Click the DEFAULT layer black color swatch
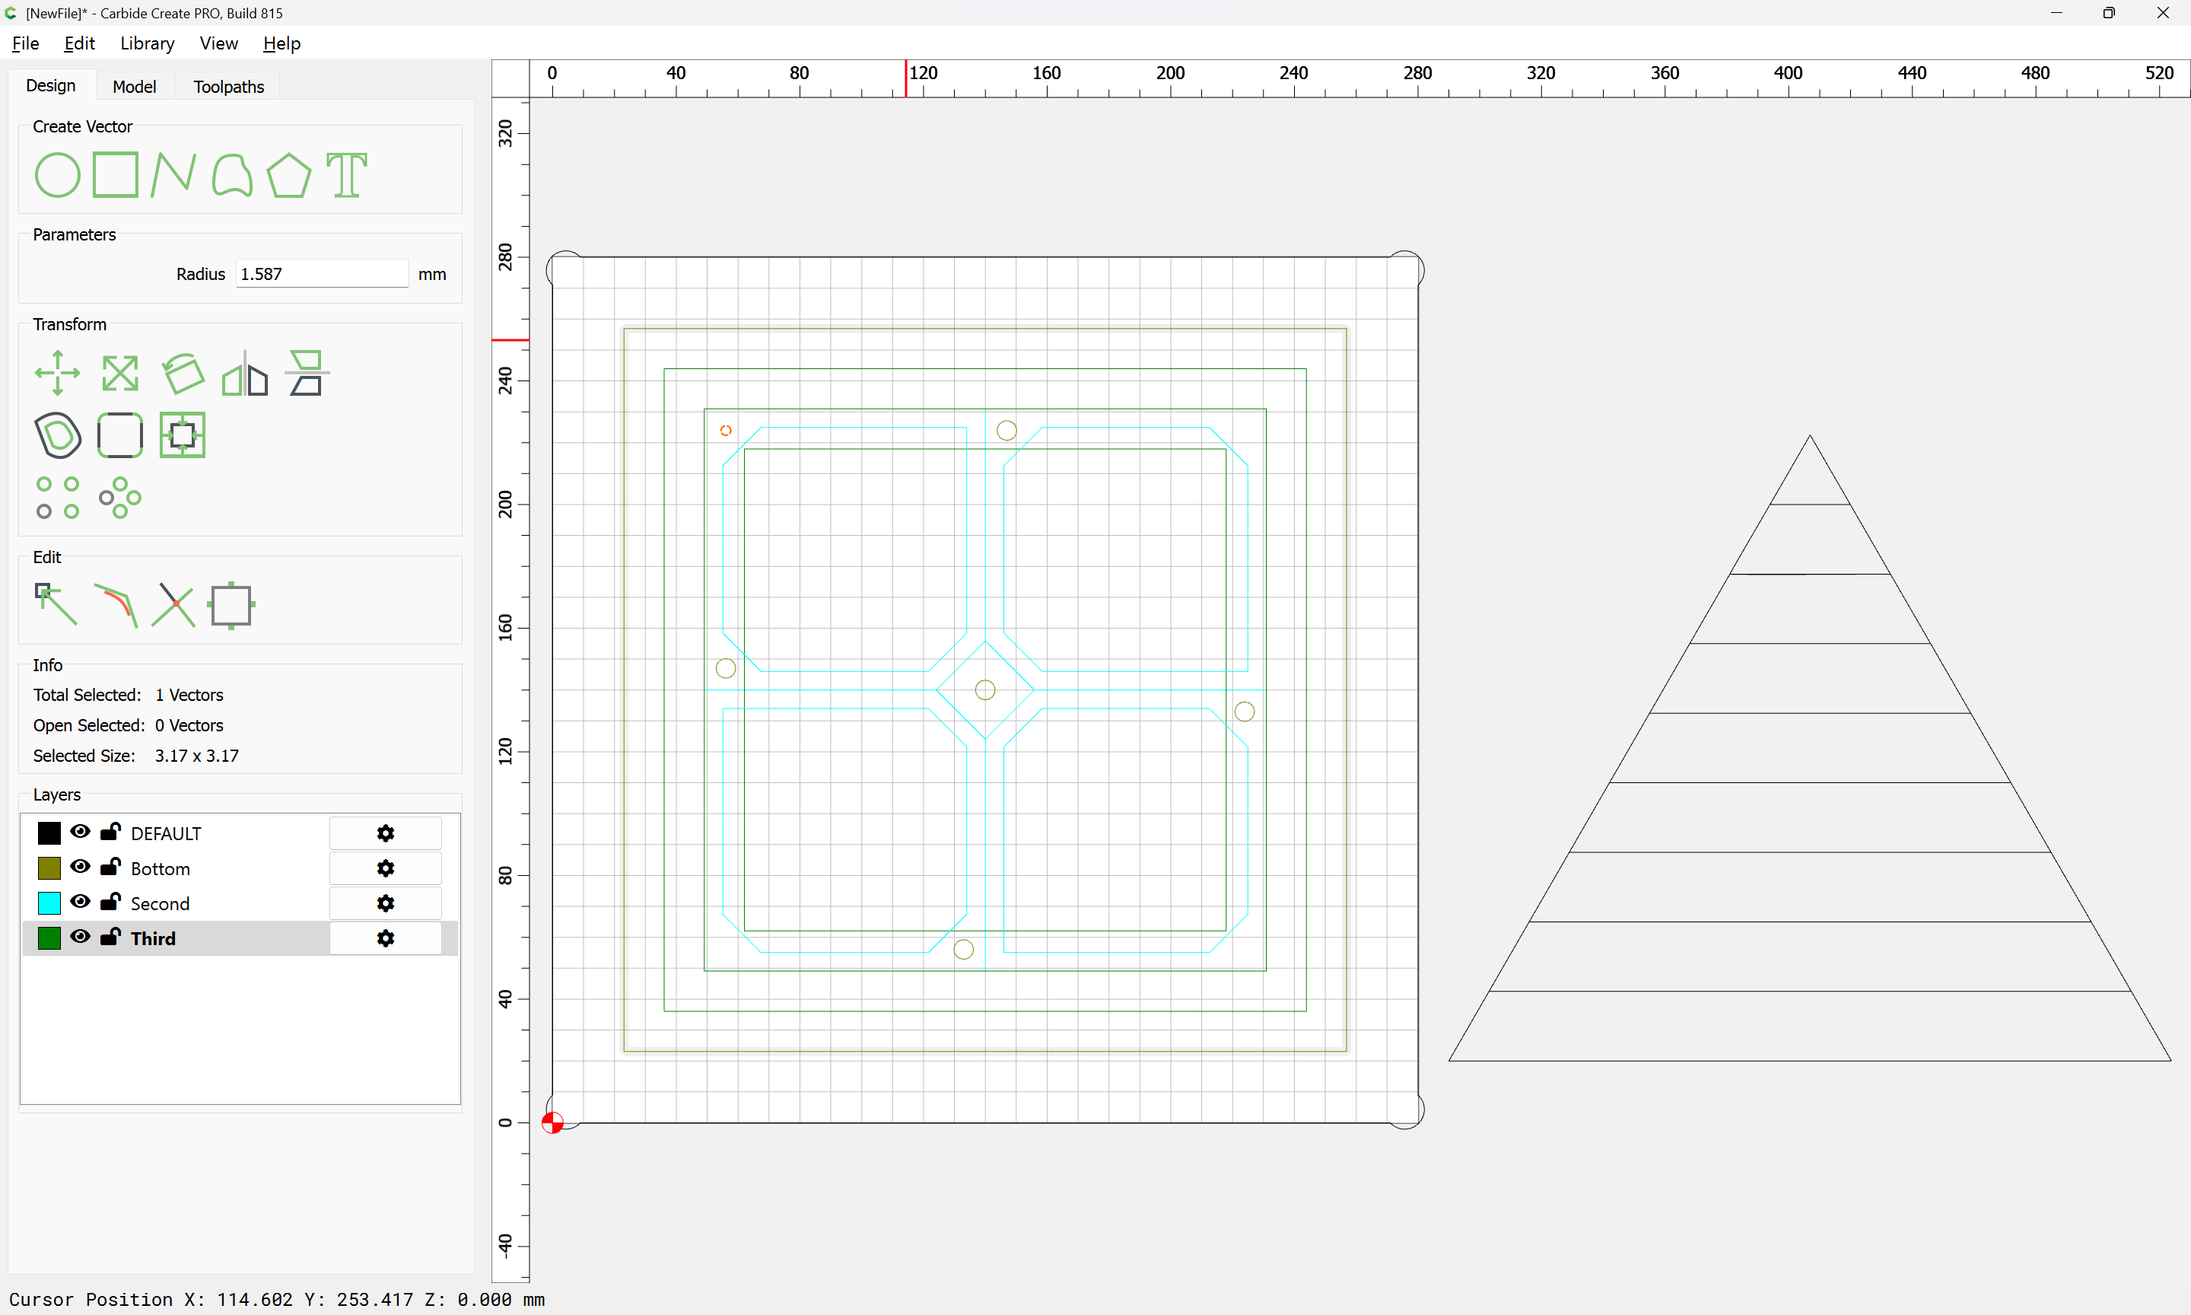 [49, 833]
